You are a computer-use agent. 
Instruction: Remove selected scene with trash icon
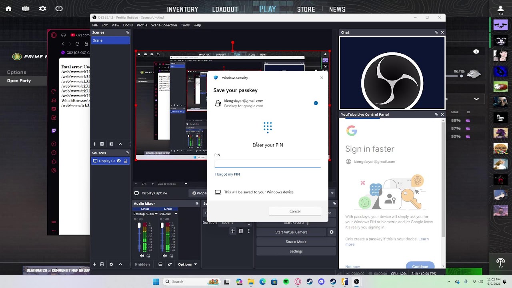click(102, 144)
